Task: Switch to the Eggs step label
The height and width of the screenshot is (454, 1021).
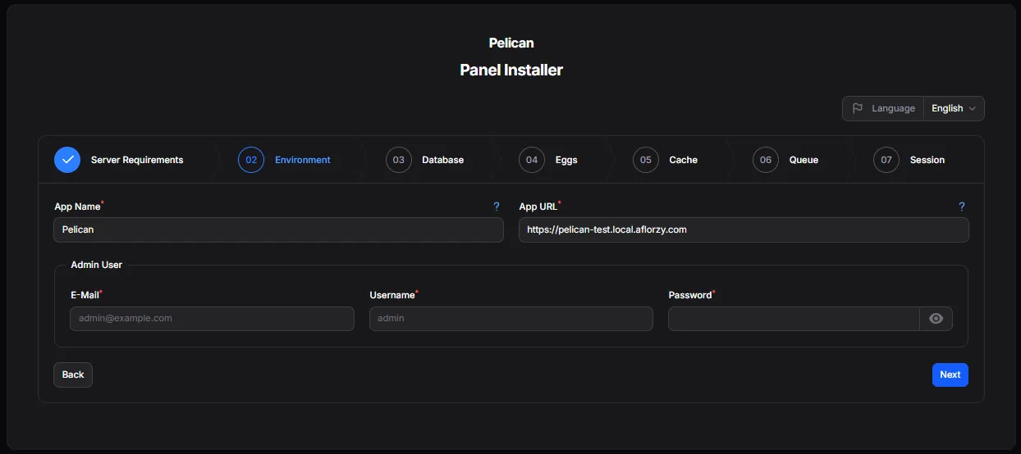Action: click(x=566, y=160)
